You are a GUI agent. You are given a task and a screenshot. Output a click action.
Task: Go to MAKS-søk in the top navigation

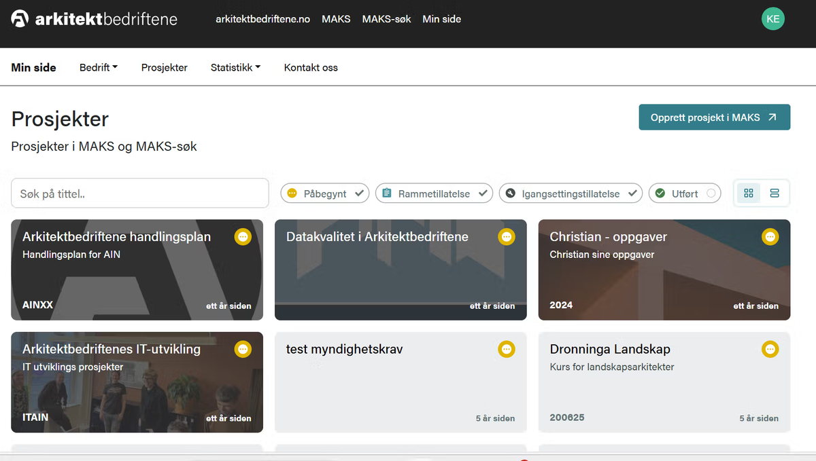(x=386, y=19)
